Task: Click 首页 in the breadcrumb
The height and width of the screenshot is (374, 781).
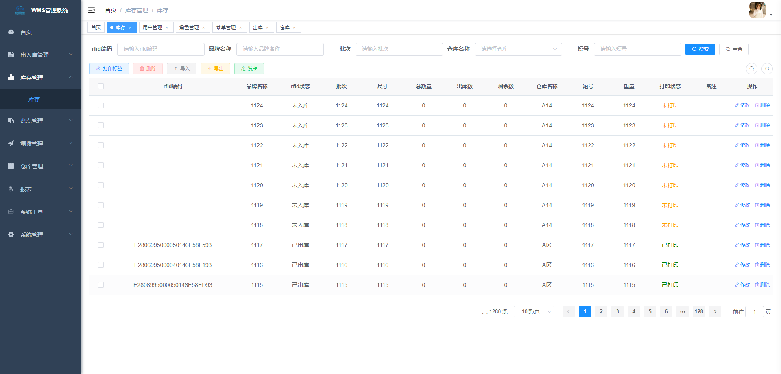Action: (111, 10)
